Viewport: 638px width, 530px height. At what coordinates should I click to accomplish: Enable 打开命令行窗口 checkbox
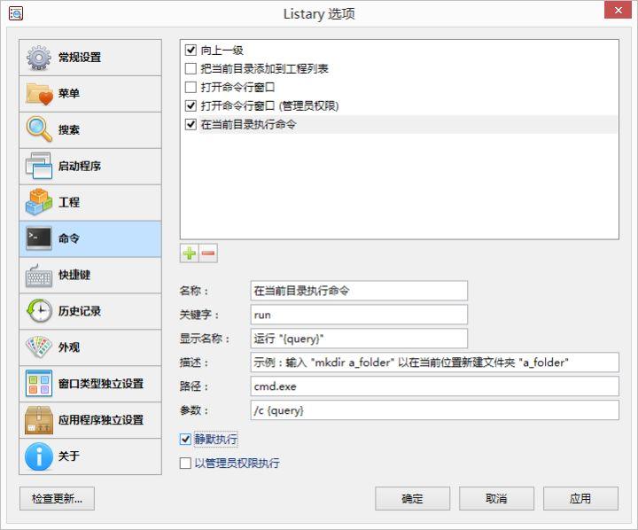coord(191,87)
